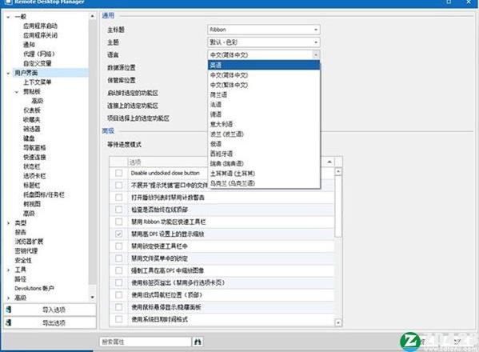Viewport: 479px width, 352px height.
Task: Check 使用旧式导航栏位置（顶部）
Action: [x=119, y=295]
